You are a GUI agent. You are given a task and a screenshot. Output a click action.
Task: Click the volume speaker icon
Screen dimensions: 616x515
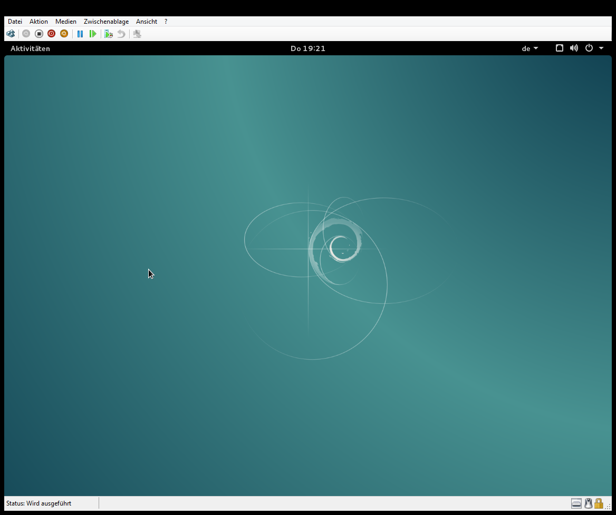pos(574,48)
